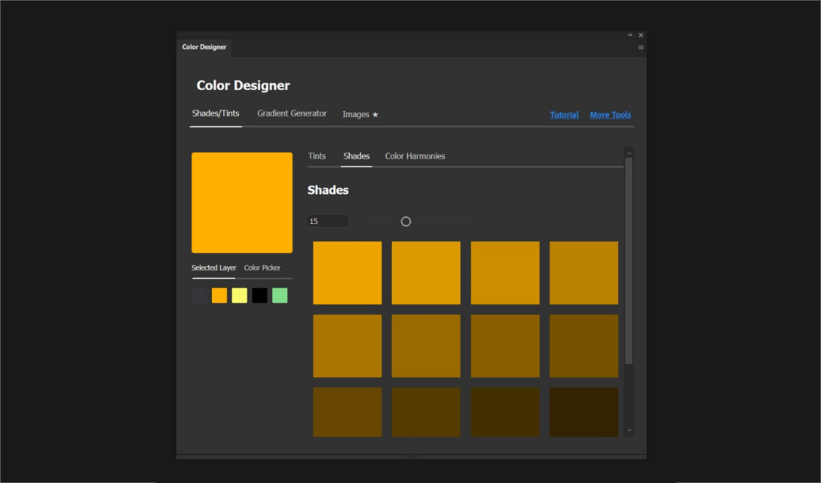
Task: Open the Tutorial link
Action: pyautogui.click(x=564, y=115)
